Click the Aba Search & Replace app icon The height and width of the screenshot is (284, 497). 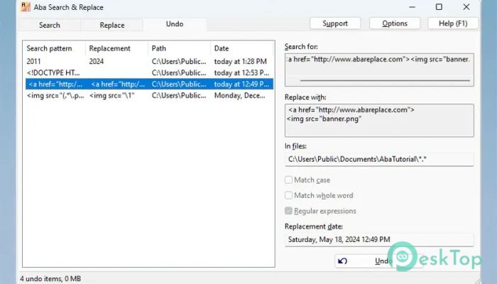coord(26,7)
